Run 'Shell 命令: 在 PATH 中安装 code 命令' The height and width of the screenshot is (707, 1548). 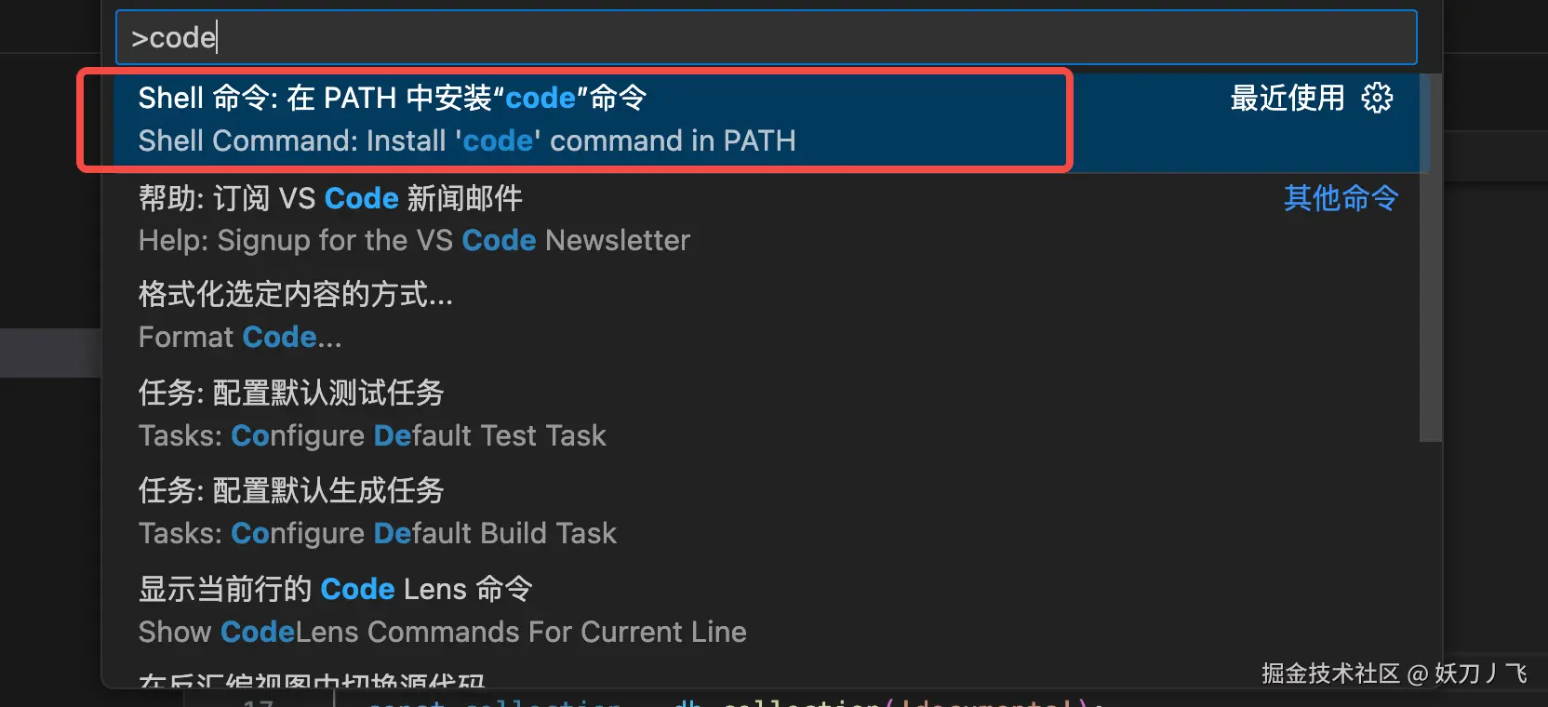(x=392, y=98)
